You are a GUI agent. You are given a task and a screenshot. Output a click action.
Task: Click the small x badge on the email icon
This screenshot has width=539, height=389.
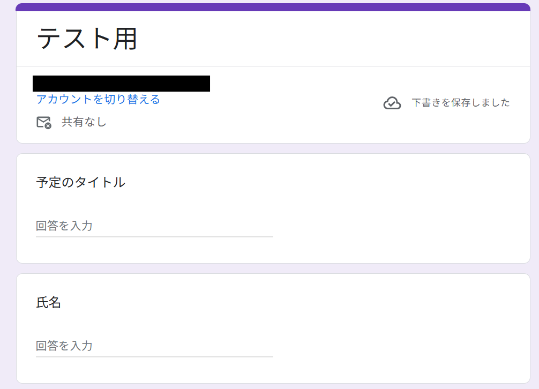[48, 125]
